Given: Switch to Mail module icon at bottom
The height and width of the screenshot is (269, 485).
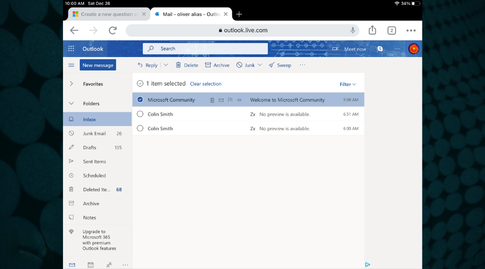Looking at the screenshot, I should coord(72,265).
